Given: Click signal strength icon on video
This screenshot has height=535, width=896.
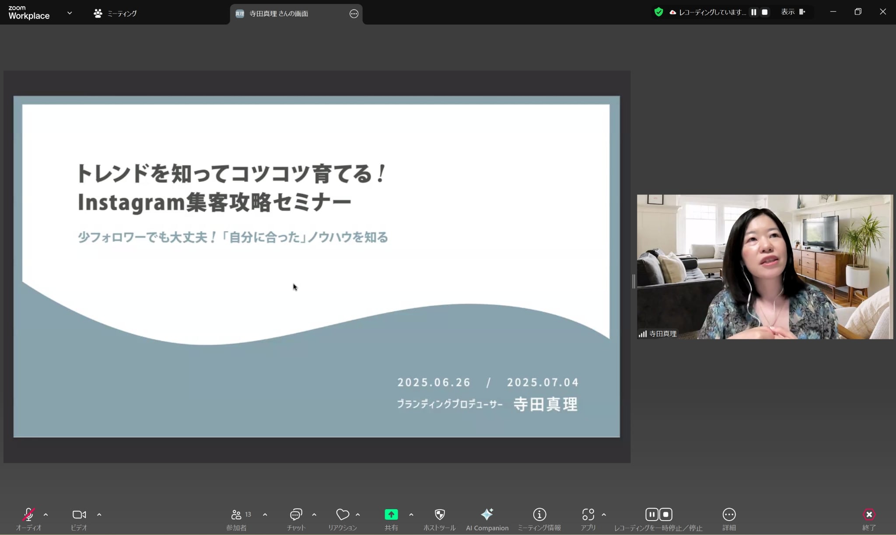Looking at the screenshot, I should click(643, 334).
